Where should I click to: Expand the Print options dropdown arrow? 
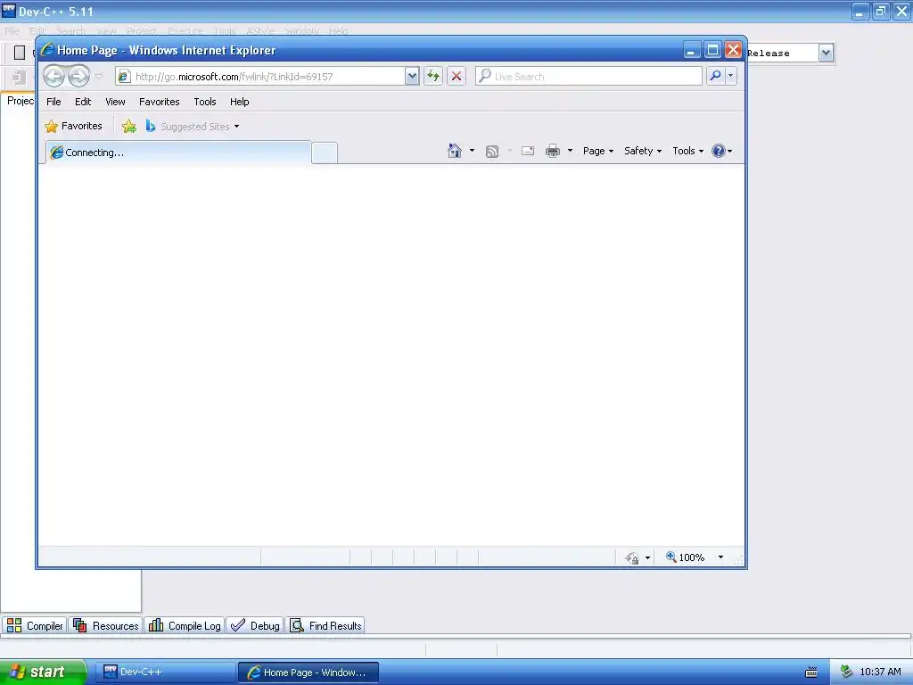pyautogui.click(x=570, y=151)
